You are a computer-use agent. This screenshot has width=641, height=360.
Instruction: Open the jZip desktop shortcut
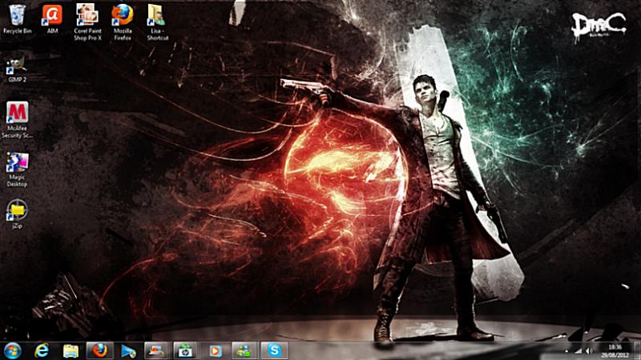coord(17,214)
